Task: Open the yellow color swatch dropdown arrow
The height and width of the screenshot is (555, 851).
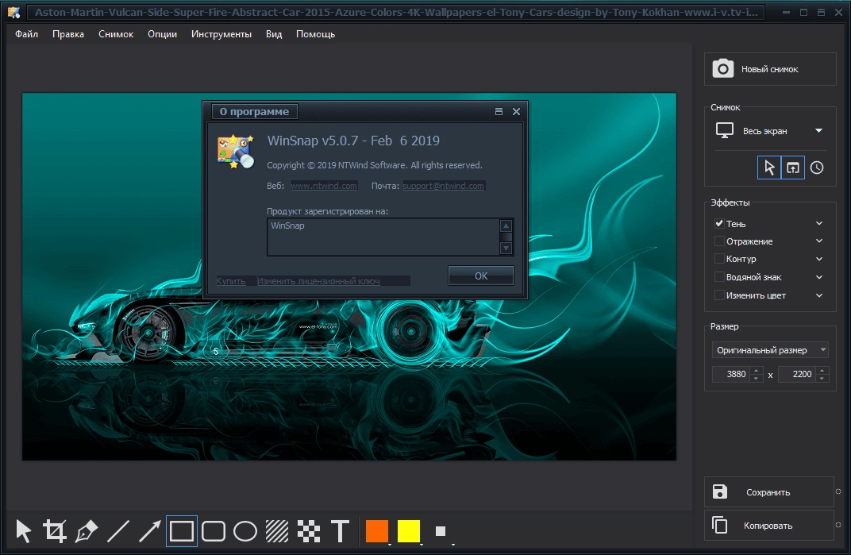Action: [422, 543]
